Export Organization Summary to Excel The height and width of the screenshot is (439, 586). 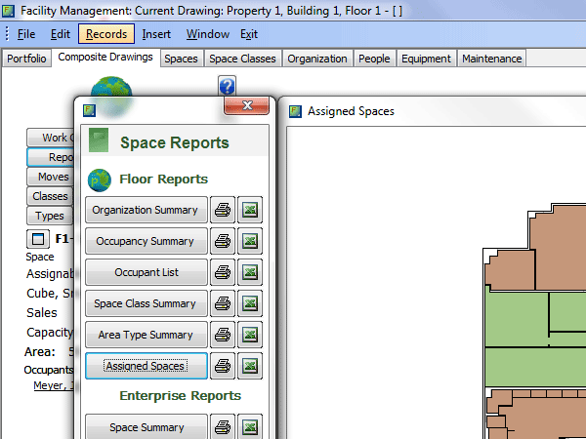coord(250,210)
